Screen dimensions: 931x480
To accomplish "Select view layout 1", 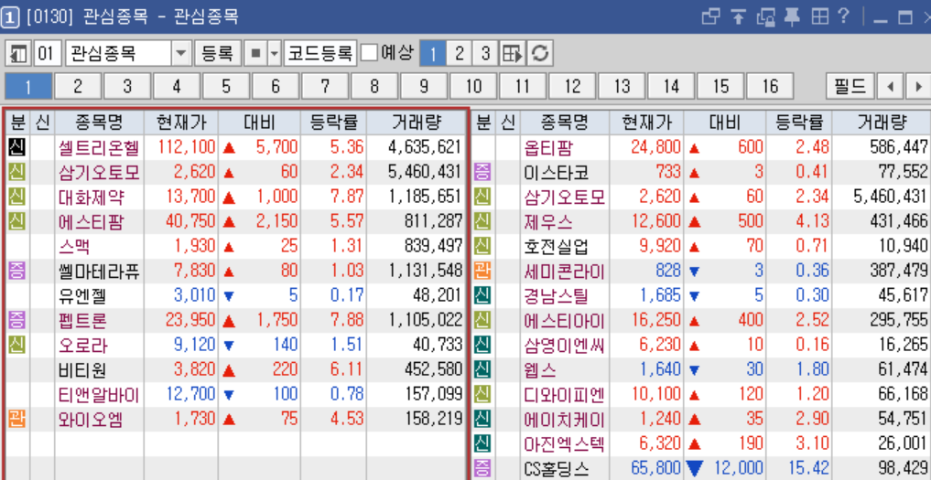I will pos(433,54).
